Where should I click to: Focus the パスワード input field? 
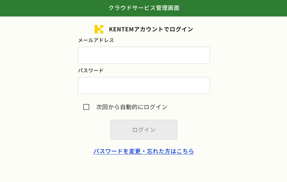click(x=143, y=85)
